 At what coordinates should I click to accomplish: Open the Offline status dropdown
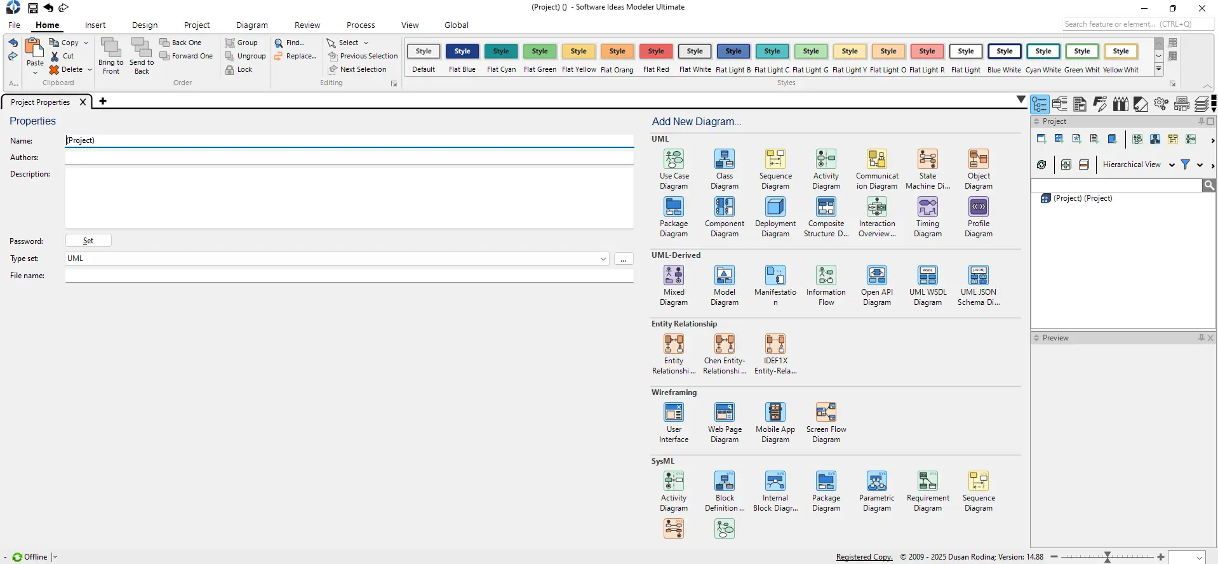pos(55,557)
